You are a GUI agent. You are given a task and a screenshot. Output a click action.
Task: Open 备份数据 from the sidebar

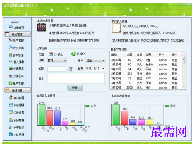tap(16, 120)
